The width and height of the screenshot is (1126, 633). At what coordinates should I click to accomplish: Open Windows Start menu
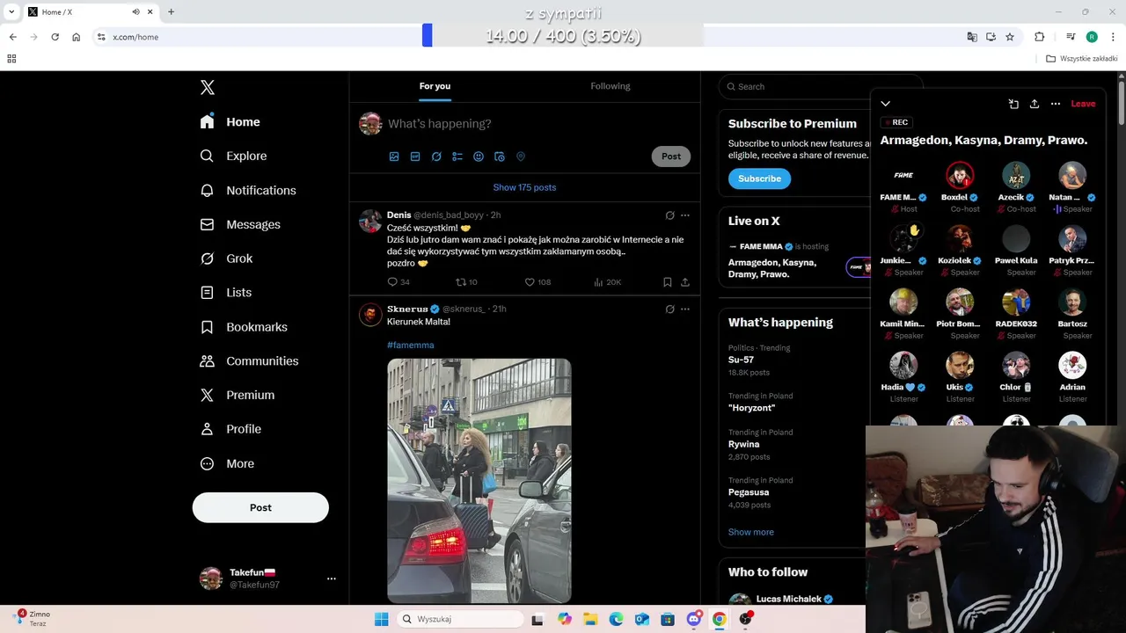381,619
